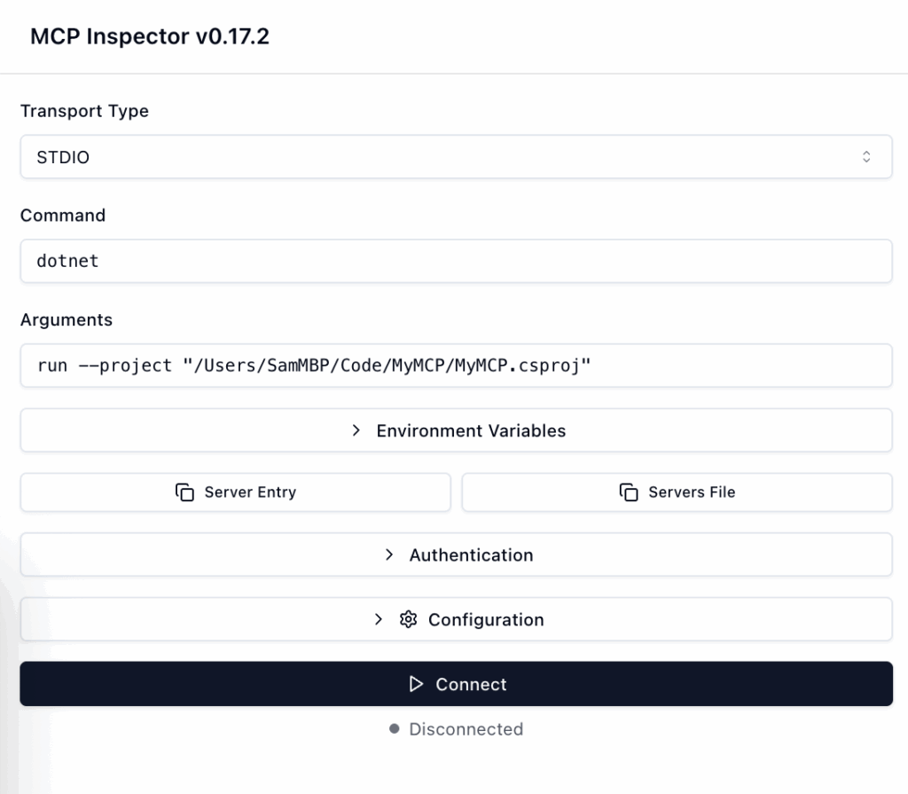This screenshot has width=908, height=794.
Task: Expand the Authentication section
Action: point(470,554)
